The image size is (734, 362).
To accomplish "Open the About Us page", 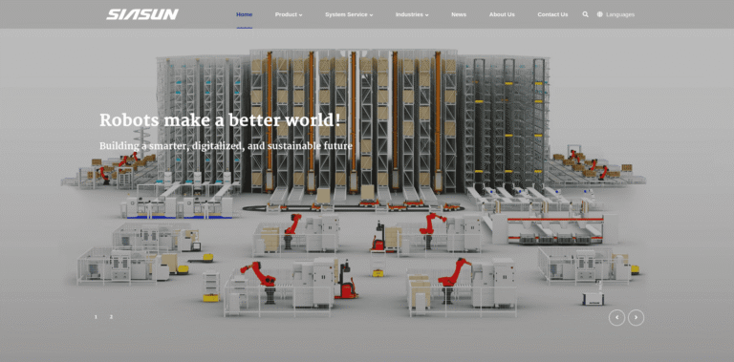I will (x=502, y=14).
